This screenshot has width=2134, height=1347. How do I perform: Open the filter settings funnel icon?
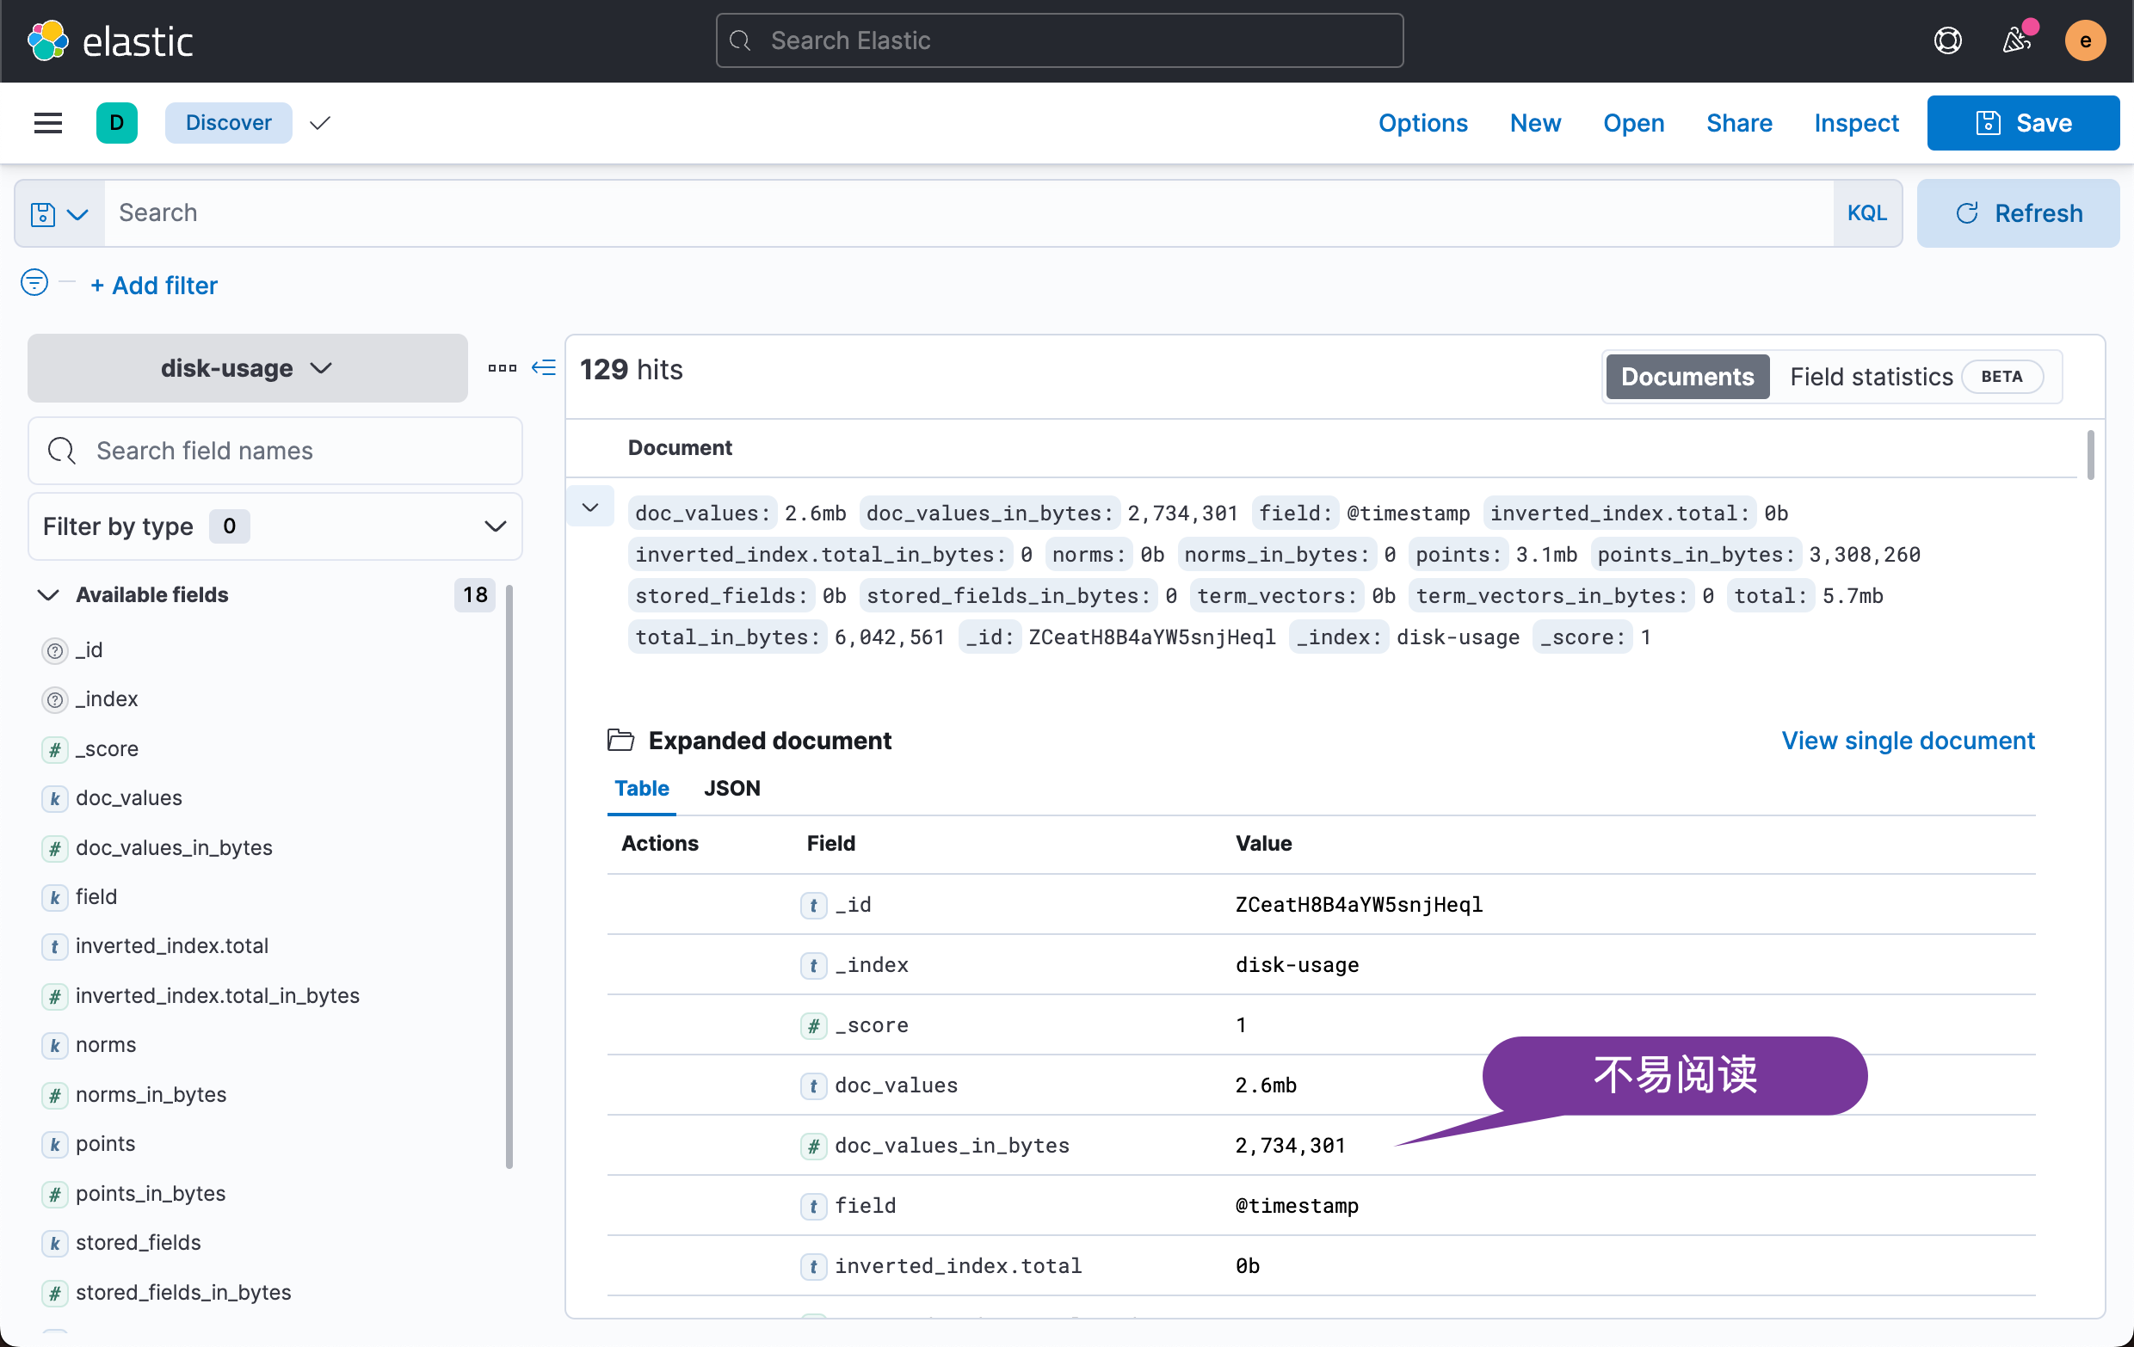(x=34, y=282)
